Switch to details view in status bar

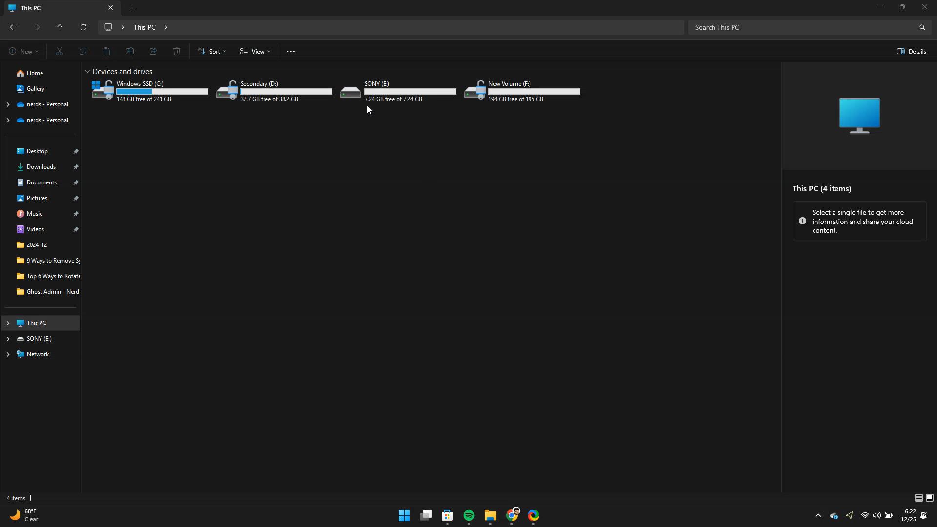pos(918,498)
